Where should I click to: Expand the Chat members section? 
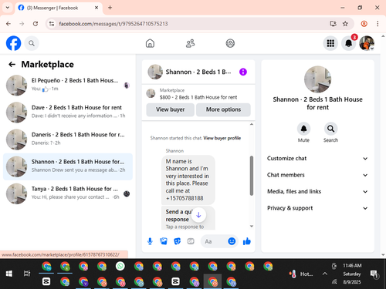[x=317, y=175]
